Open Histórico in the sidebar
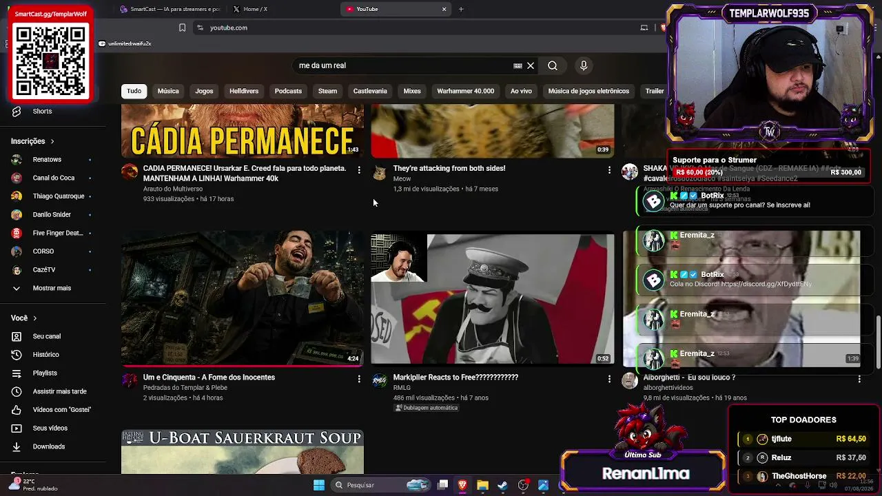Viewport: 882px width, 496px height. pos(52,355)
